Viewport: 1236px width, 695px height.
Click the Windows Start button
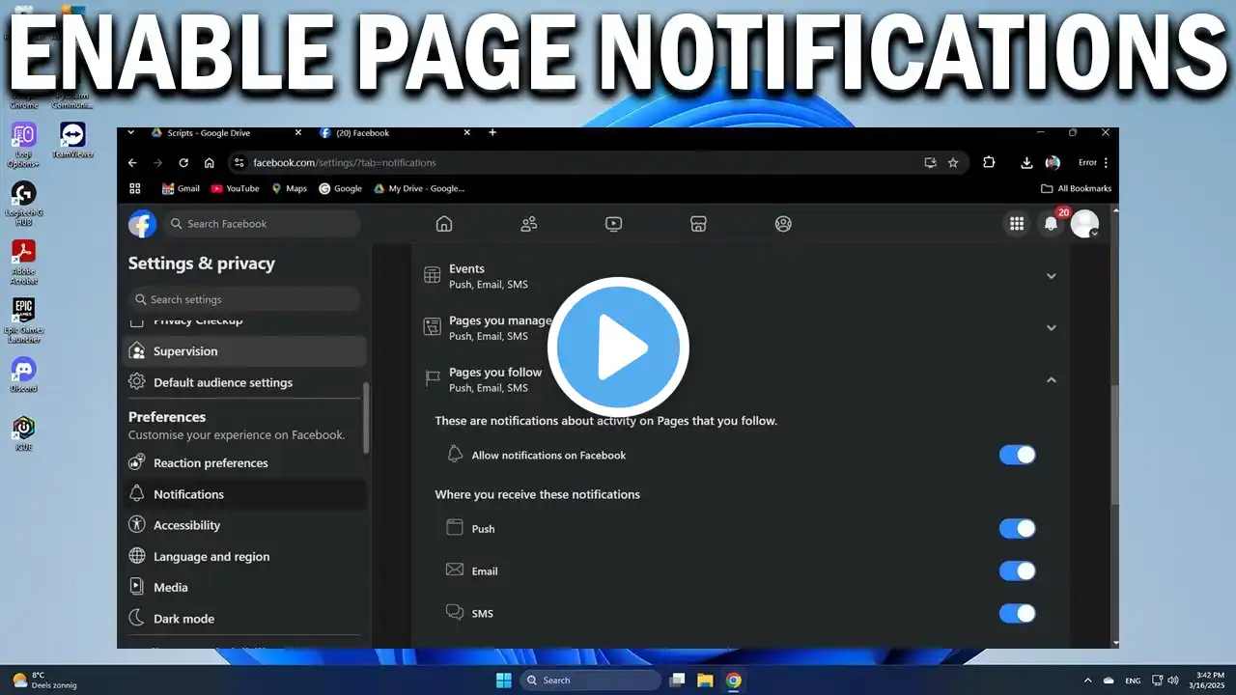point(504,681)
